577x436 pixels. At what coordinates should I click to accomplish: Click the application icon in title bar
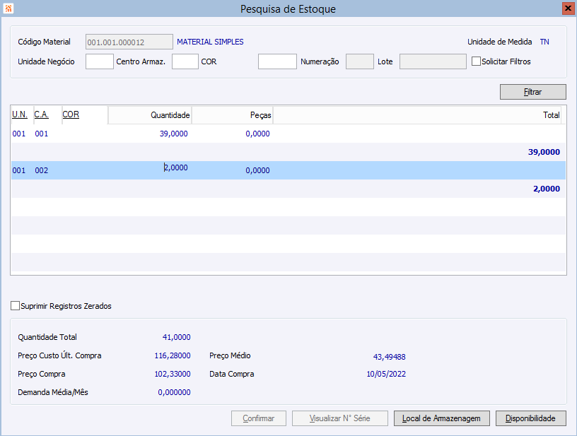[x=8, y=8]
